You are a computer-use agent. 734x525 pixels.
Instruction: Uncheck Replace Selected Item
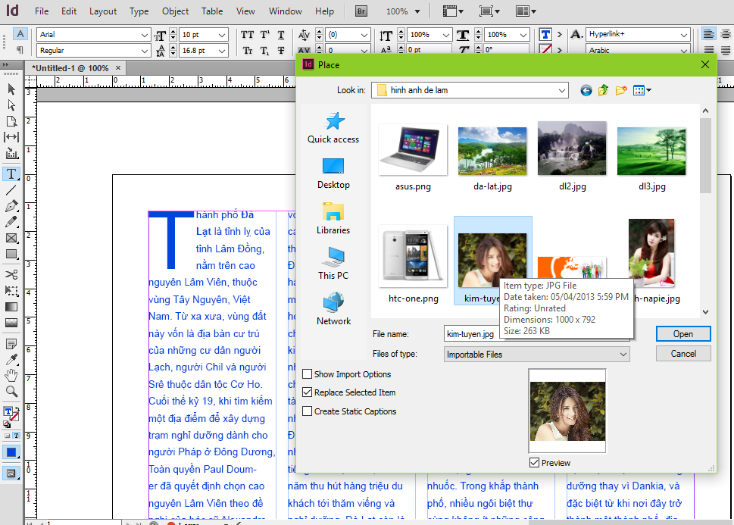click(307, 392)
